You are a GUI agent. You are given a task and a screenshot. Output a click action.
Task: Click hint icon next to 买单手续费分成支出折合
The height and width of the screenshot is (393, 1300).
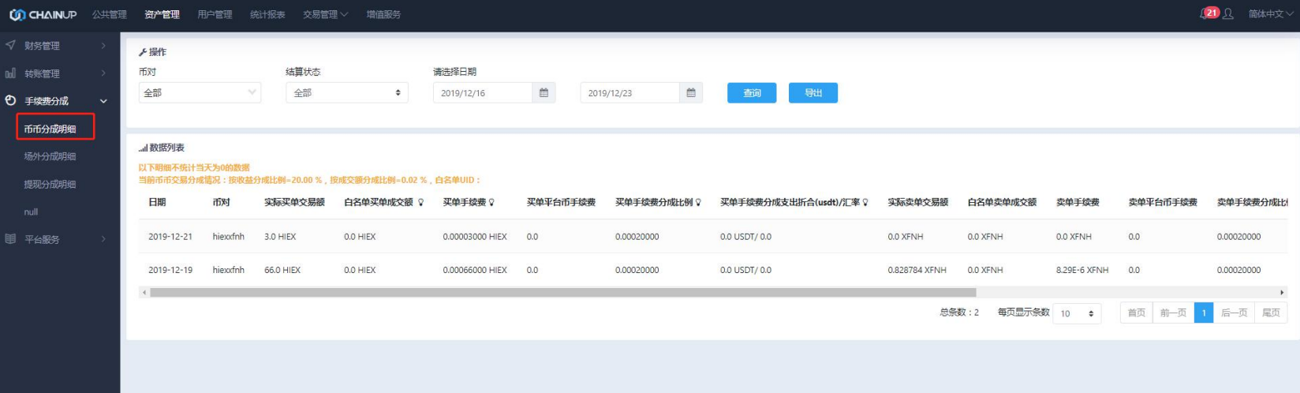tap(865, 203)
